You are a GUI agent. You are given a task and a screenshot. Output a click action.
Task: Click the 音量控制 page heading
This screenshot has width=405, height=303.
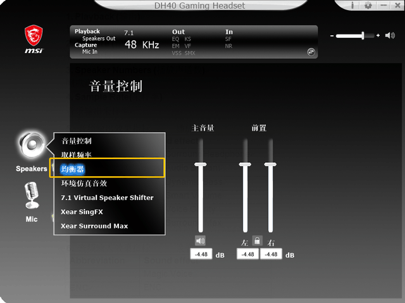point(116,86)
